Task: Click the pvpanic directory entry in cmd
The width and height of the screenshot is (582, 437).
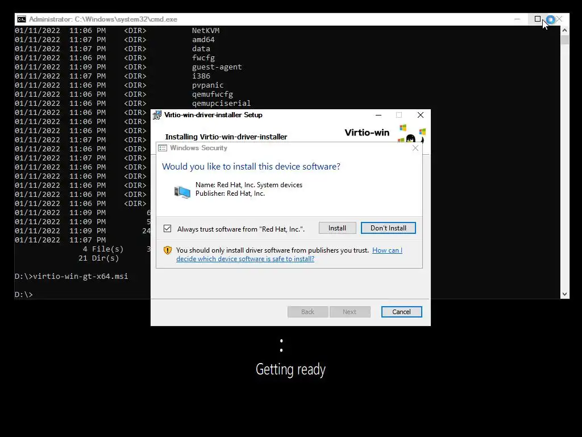Action: [x=207, y=85]
